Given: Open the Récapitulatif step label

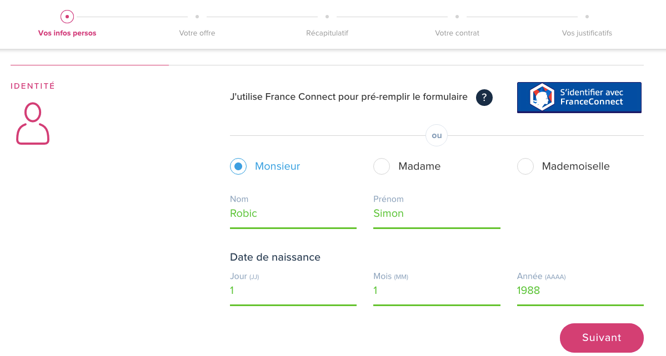Looking at the screenshot, I should (x=327, y=33).
